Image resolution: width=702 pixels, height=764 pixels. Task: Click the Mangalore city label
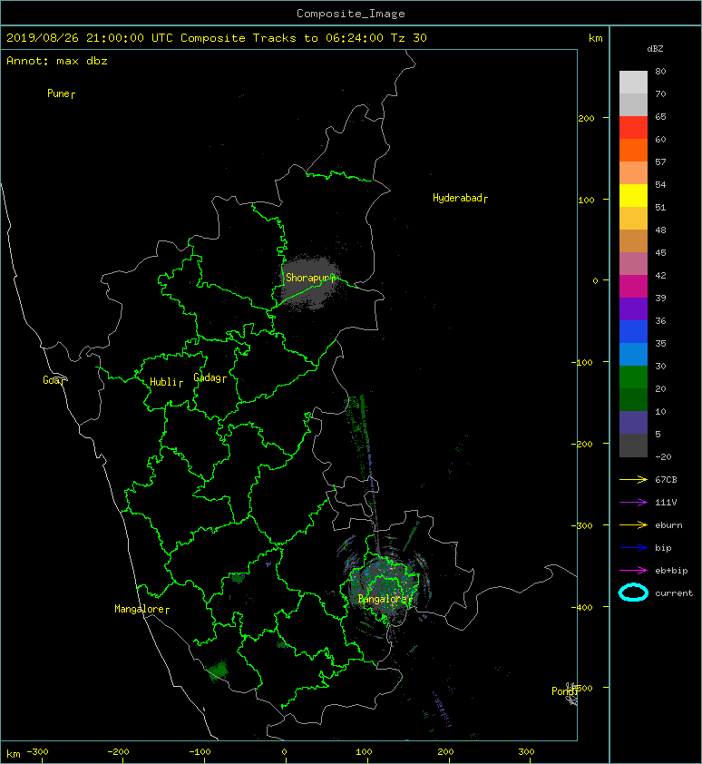click(141, 609)
